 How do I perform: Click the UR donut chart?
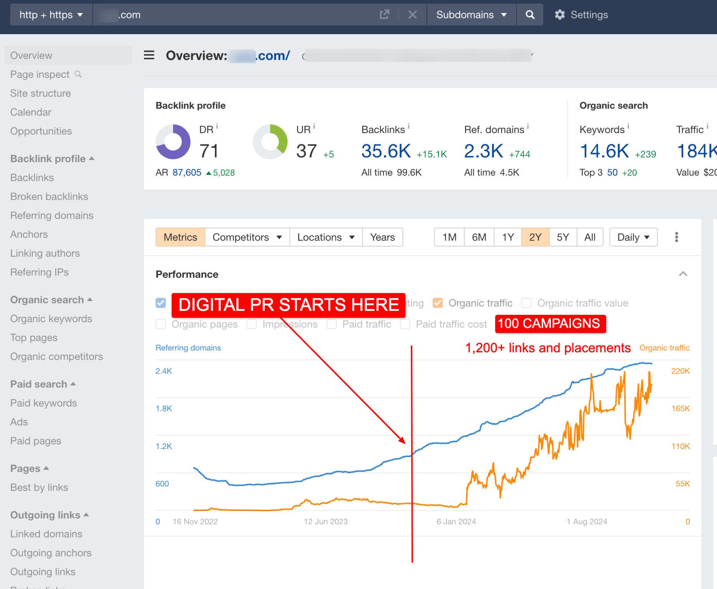point(270,141)
